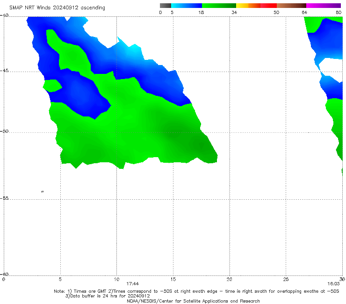This screenshot has width=346, height=304.
Task: Click the gray segment of the wind color bar
Action: (165, 6)
